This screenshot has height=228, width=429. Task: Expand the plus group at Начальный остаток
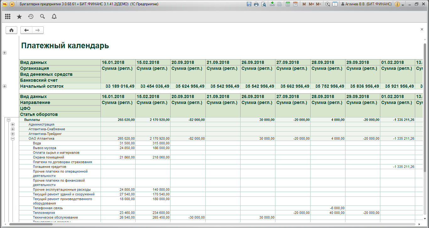tap(4, 86)
